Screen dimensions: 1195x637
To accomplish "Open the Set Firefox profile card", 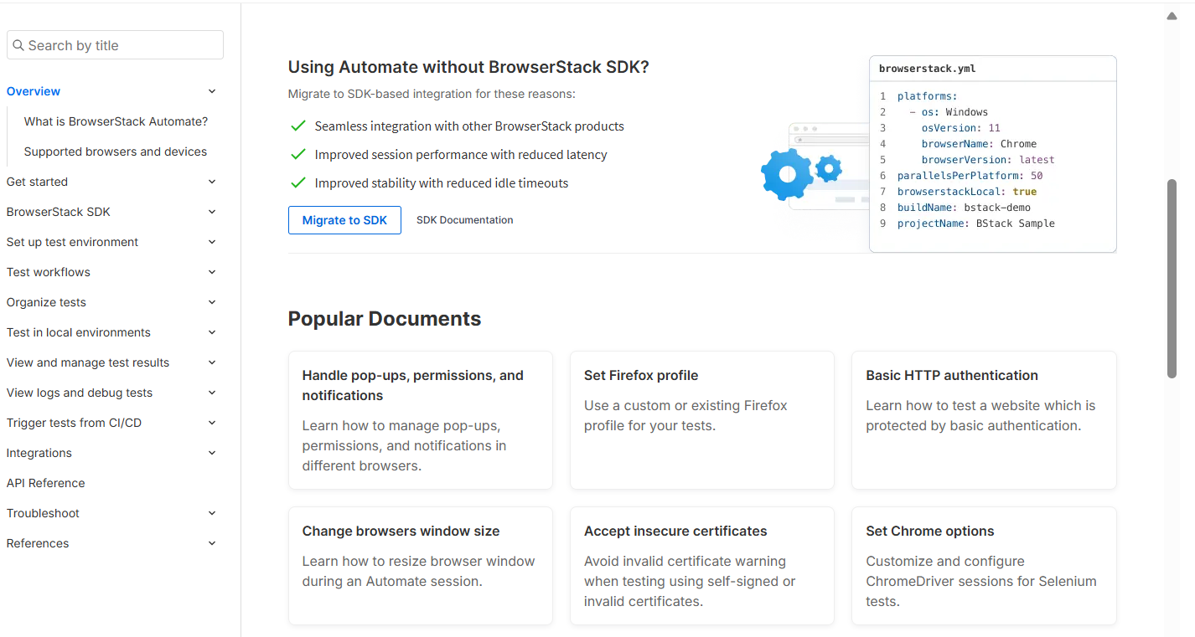I will click(x=702, y=420).
